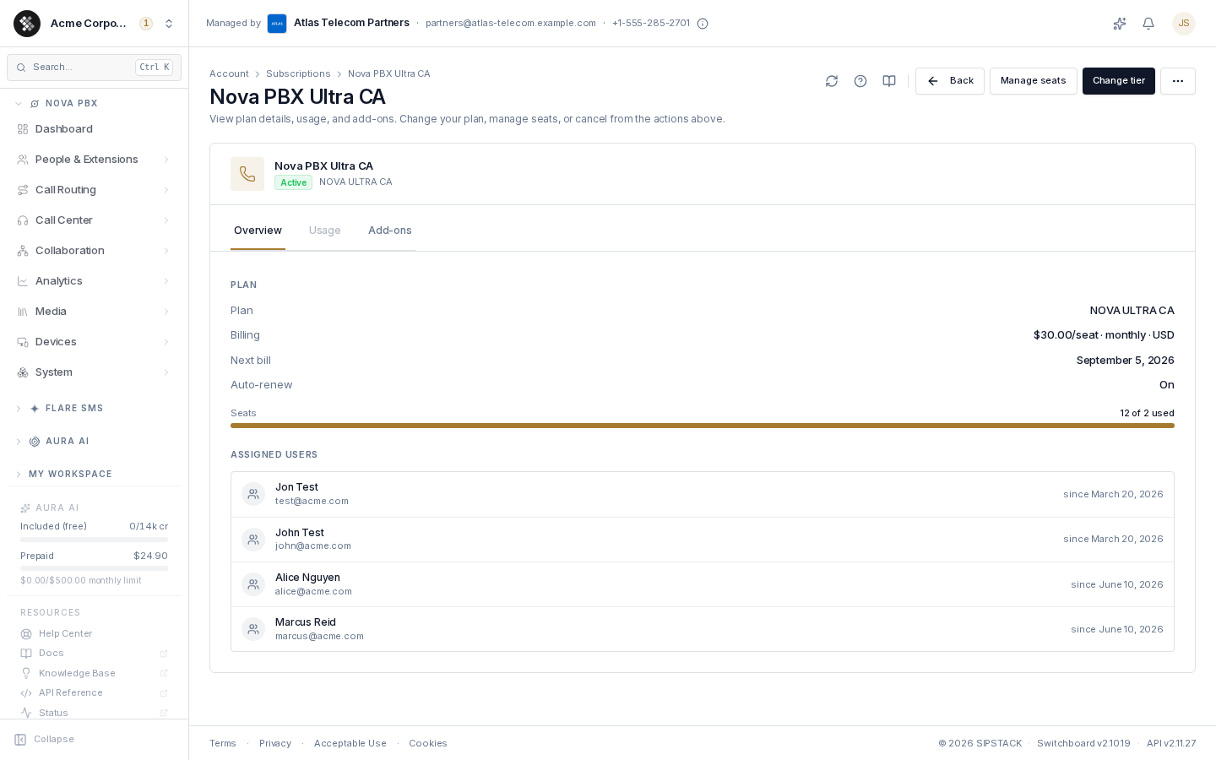This screenshot has height=760, width=1216.
Task: Focus the sidebar Search field
Action: (x=94, y=68)
